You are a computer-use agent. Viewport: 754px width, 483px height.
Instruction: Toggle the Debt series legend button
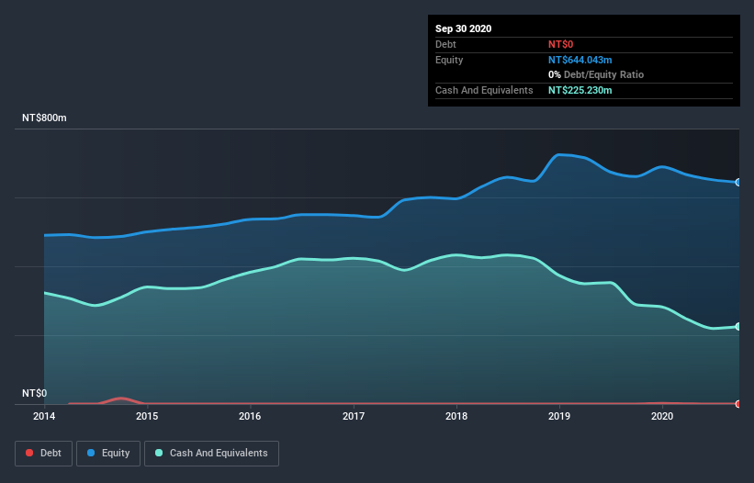click(x=44, y=454)
